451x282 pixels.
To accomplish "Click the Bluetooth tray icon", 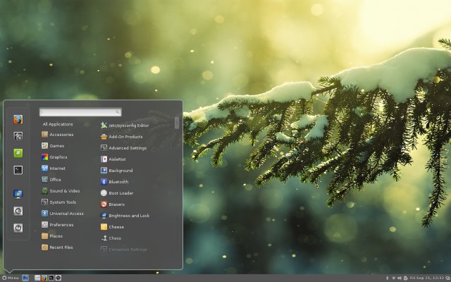I will point(387,278).
